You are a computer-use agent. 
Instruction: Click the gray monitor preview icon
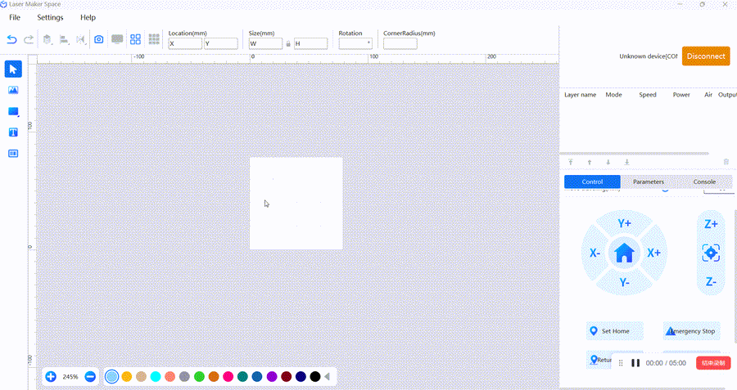click(117, 39)
